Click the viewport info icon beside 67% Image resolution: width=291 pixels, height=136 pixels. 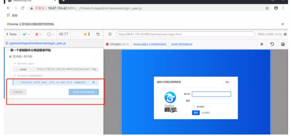(285, 34)
